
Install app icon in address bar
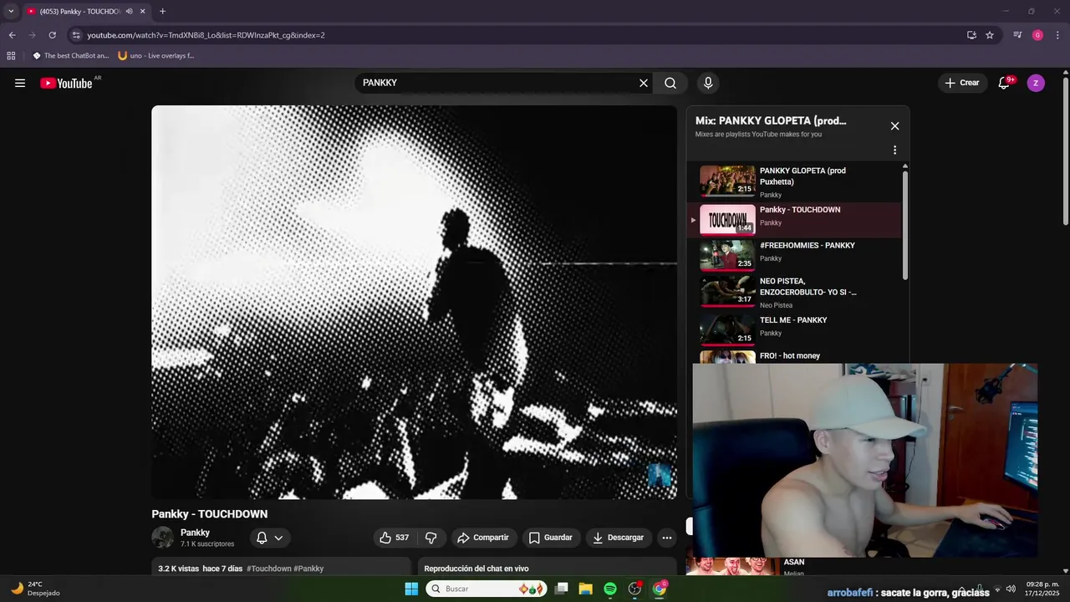pyautogui.click(x=971, y=35)
